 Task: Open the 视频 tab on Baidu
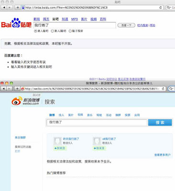tap(94, 19)
